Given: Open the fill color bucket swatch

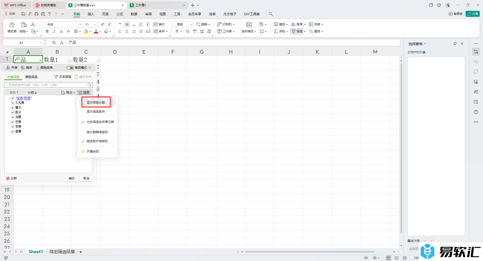Looking at the screenshot, I should [86, 32].
